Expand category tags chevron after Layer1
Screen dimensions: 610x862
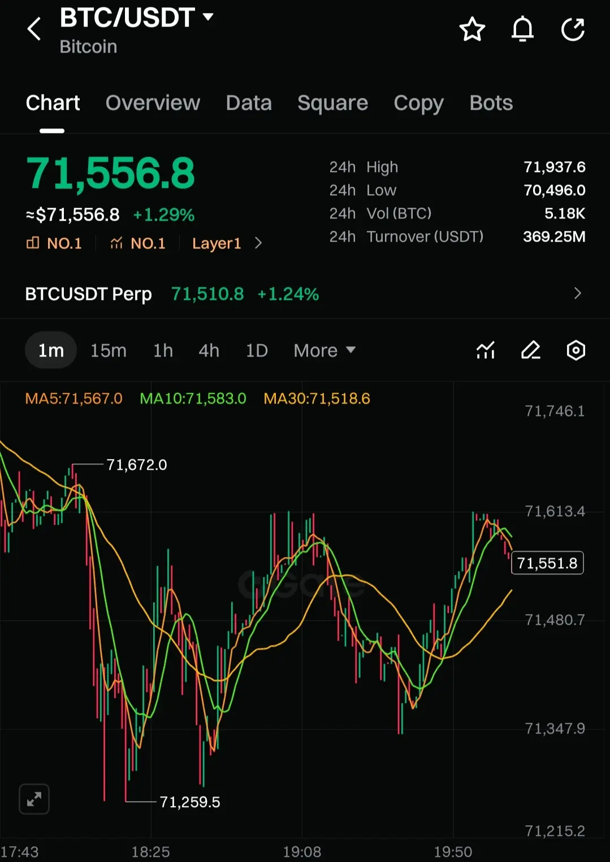[258, 243]
